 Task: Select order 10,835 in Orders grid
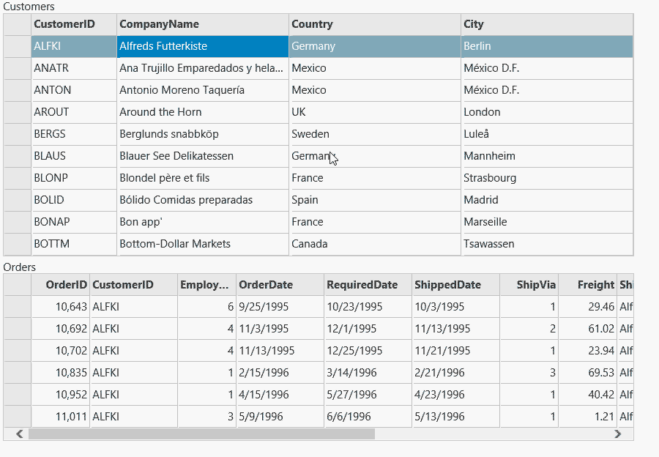(x=61, y=373)
